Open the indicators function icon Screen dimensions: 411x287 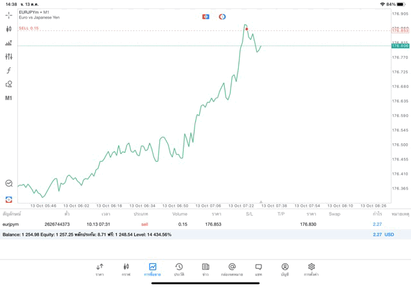coord(8,71)
